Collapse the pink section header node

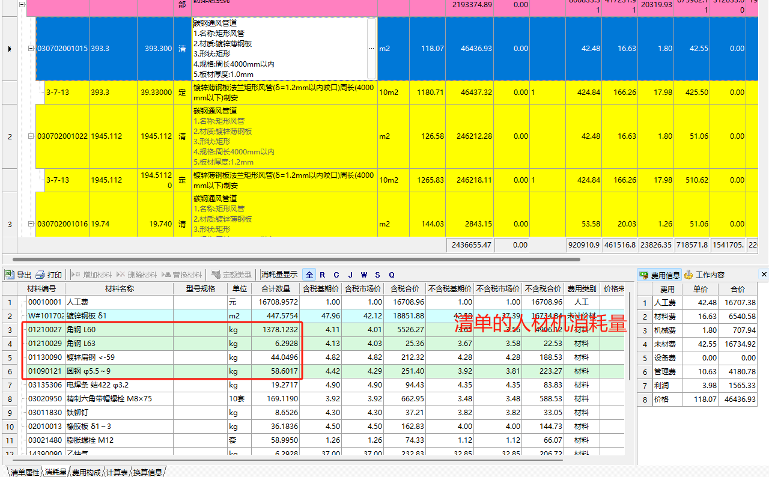[x=22, y=4]
